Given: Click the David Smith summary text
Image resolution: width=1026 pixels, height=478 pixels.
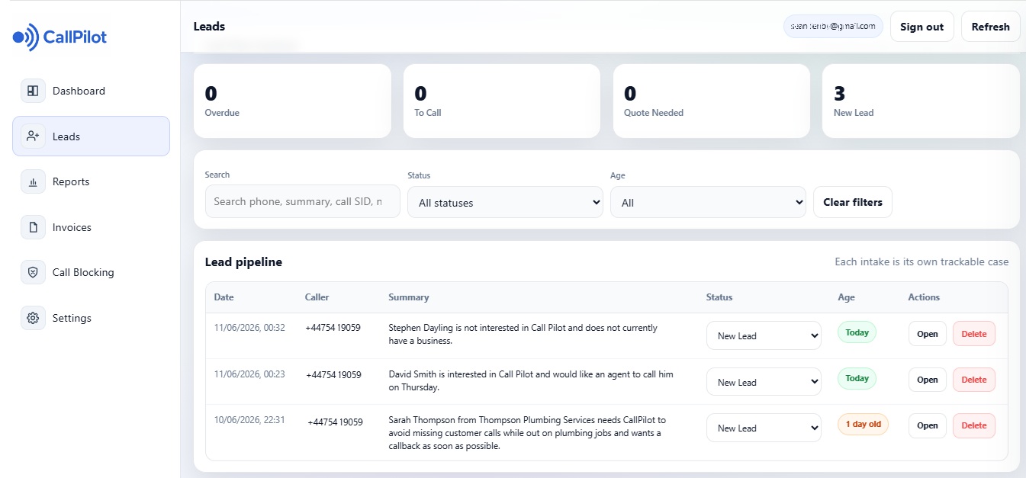Looking at the screenshot, I should [531, 380].
